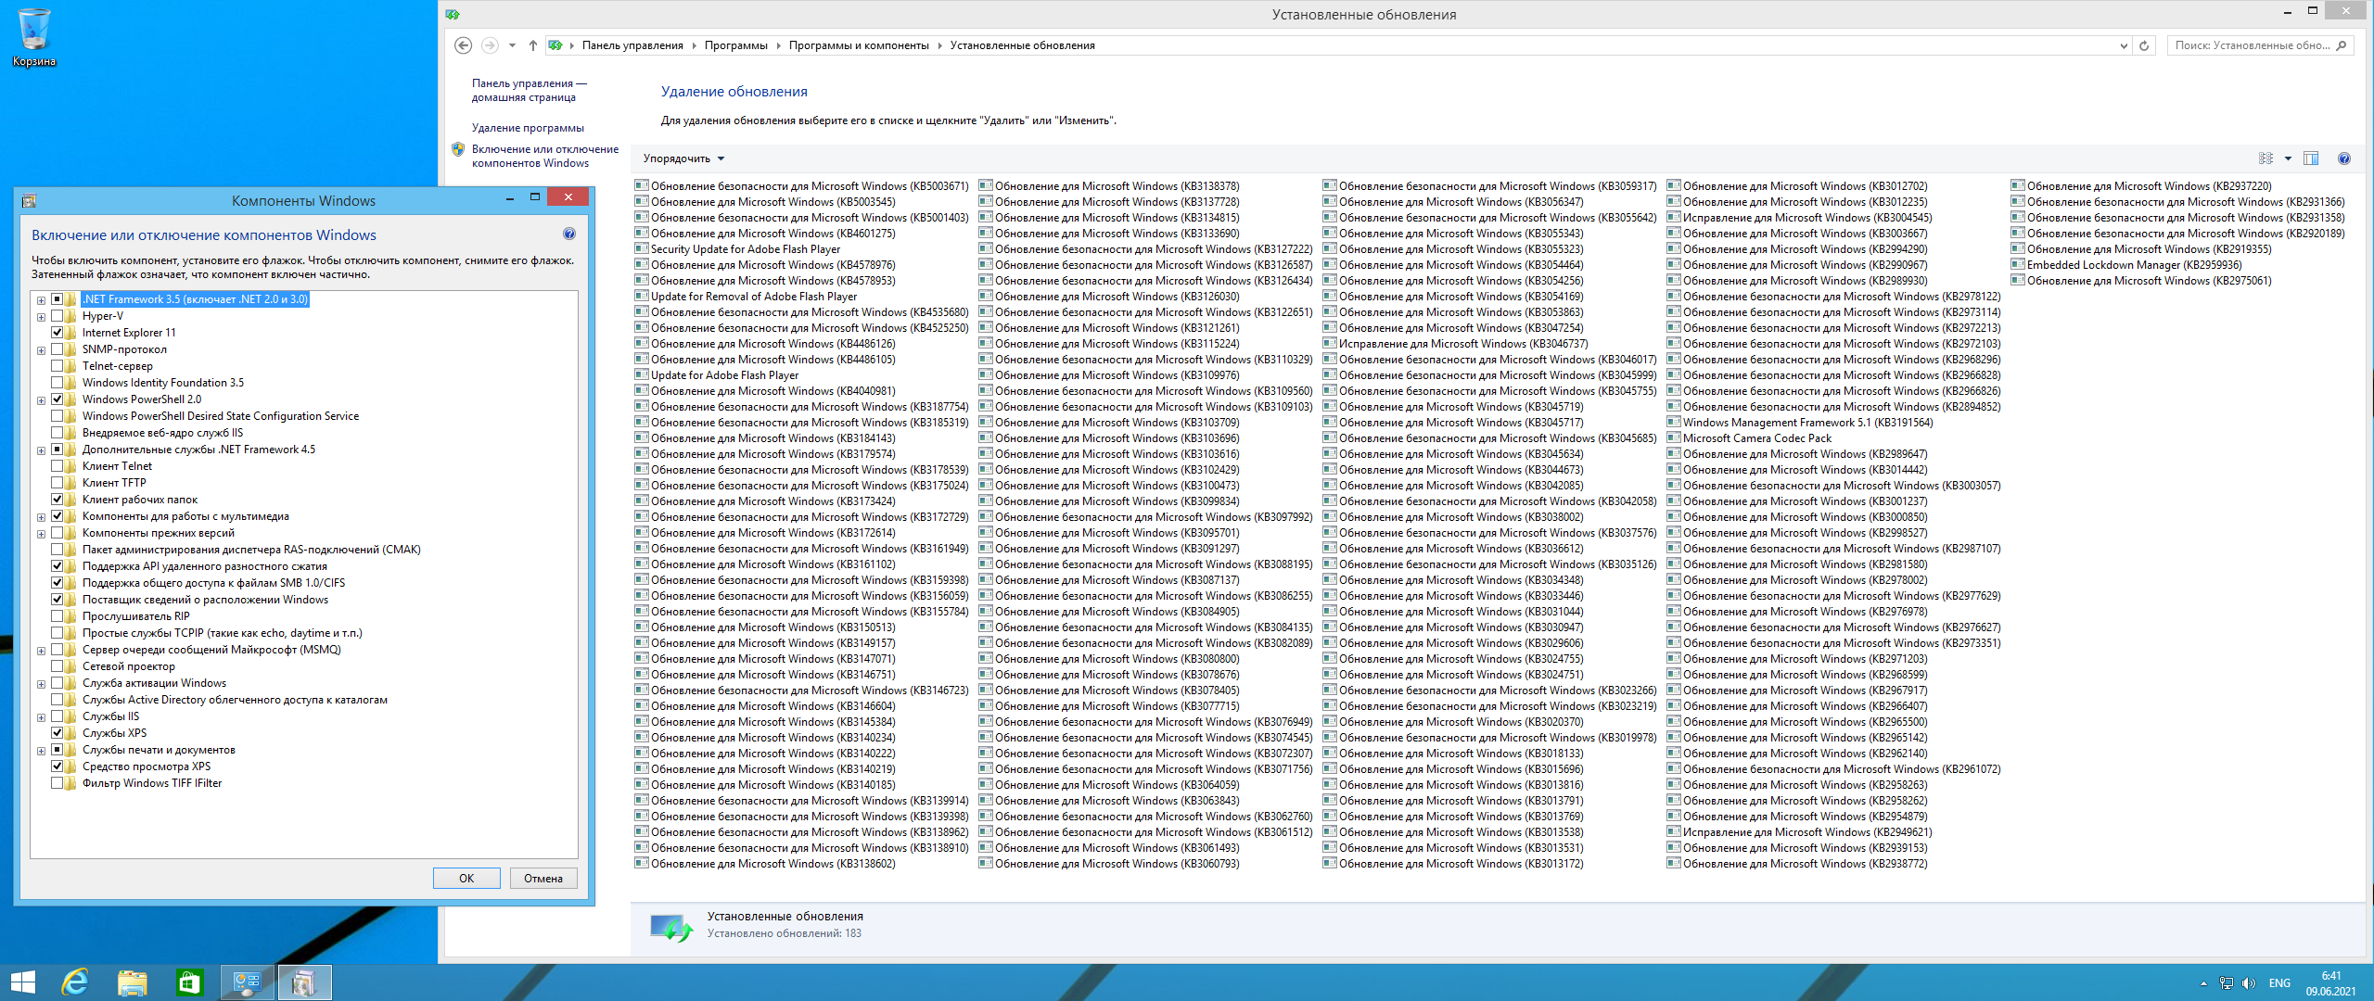2374x1001 pixels.
Task: Uncheck SMB 1.0/CIFS file sharing support
Action: 57,583
